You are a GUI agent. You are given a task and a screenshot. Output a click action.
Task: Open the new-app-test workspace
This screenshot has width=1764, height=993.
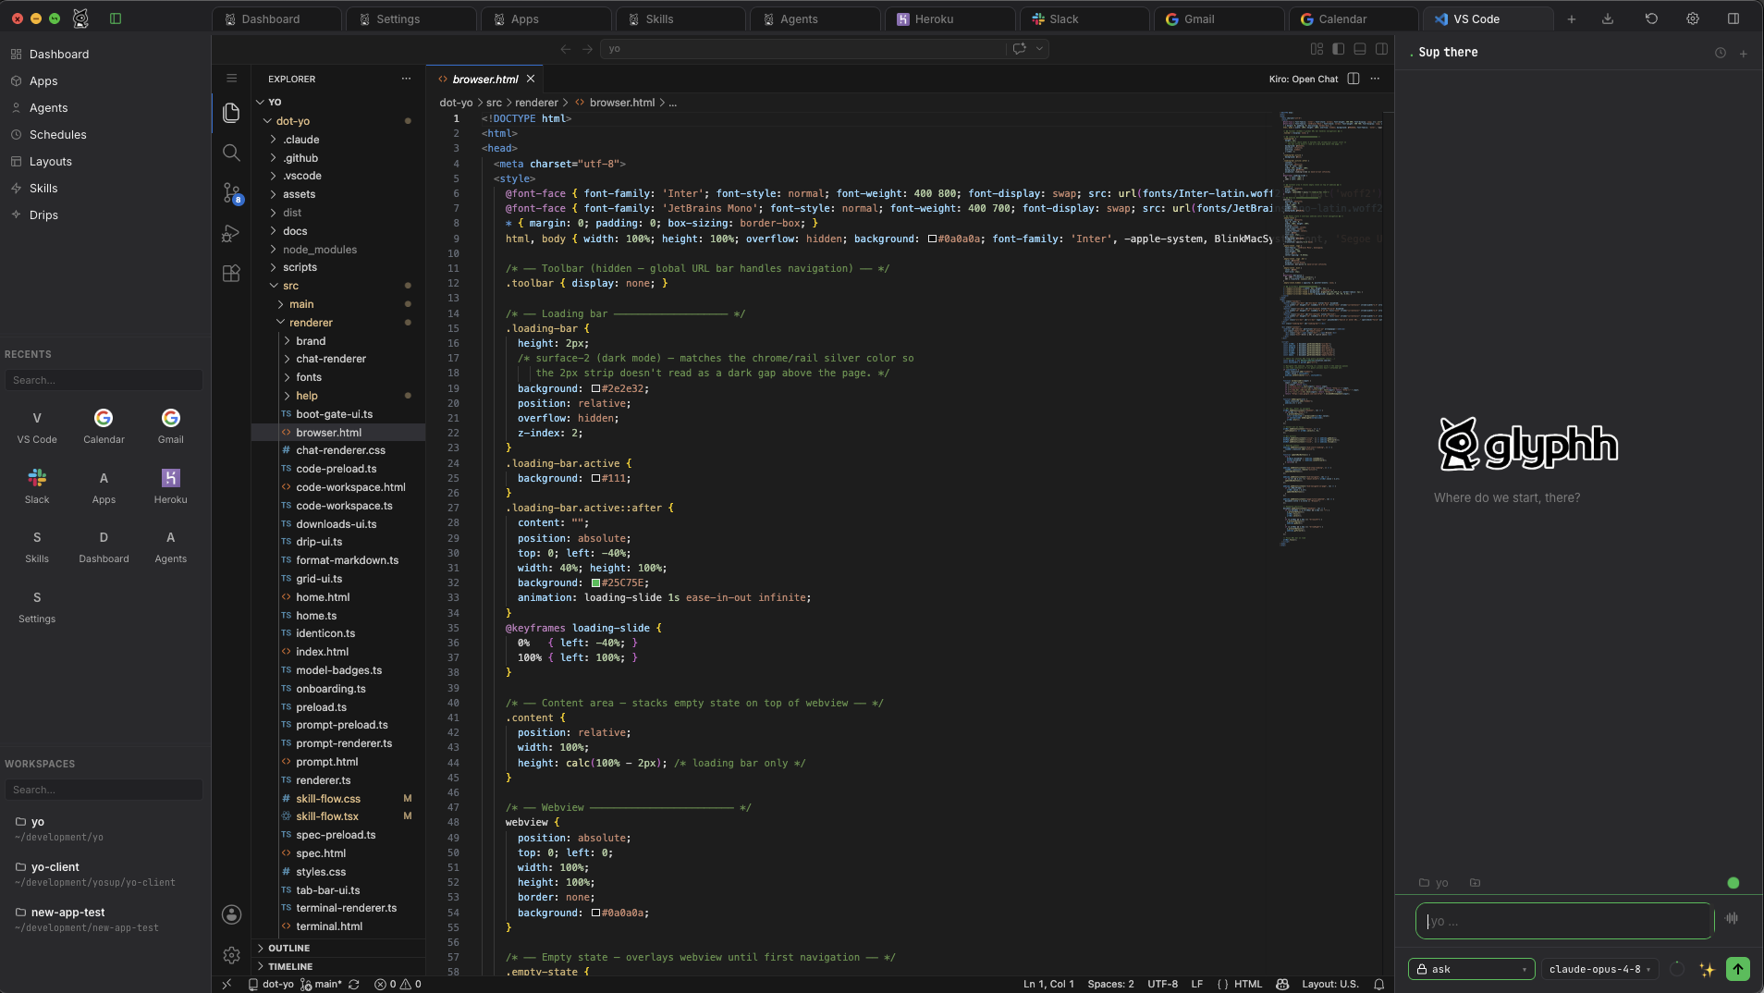(104, 919)
